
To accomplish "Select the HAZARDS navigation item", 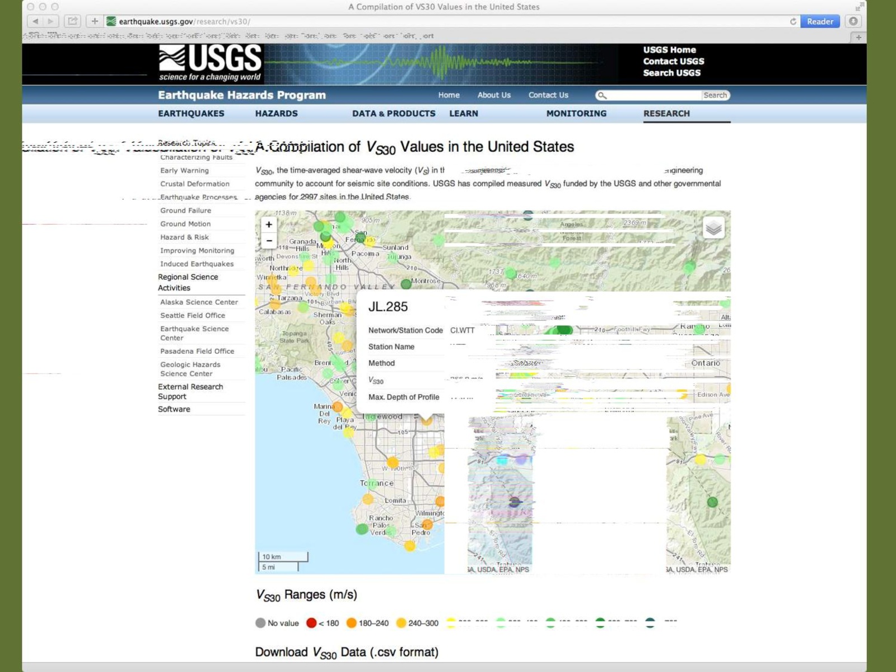I will (276, 114).
